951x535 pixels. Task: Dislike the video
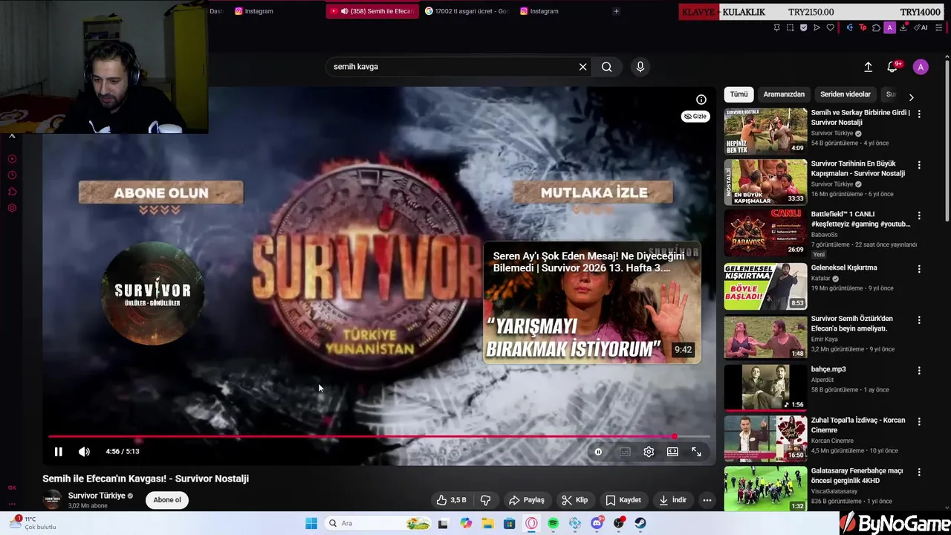click(485, 500)
